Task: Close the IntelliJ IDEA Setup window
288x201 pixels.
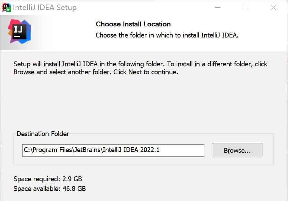Action: pos(273,8)
